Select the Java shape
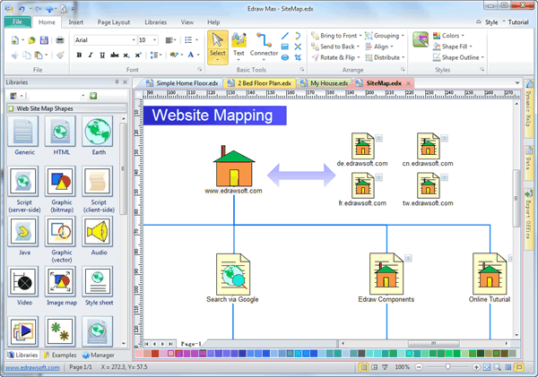The height and width of the screenshot is (377, 538). click(23, 231)
